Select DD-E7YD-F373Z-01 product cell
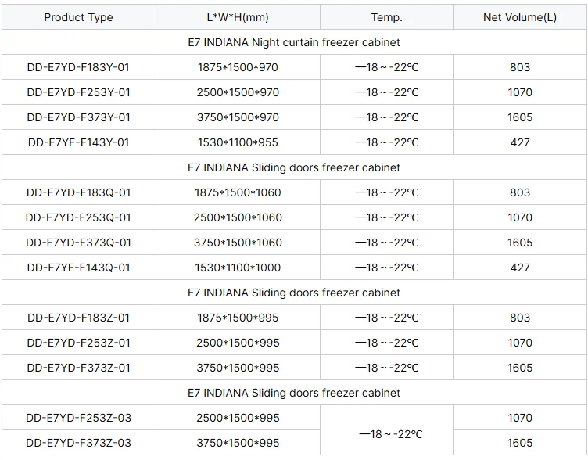The width and height of the screenshot is (588, 460). pos(79,368)
